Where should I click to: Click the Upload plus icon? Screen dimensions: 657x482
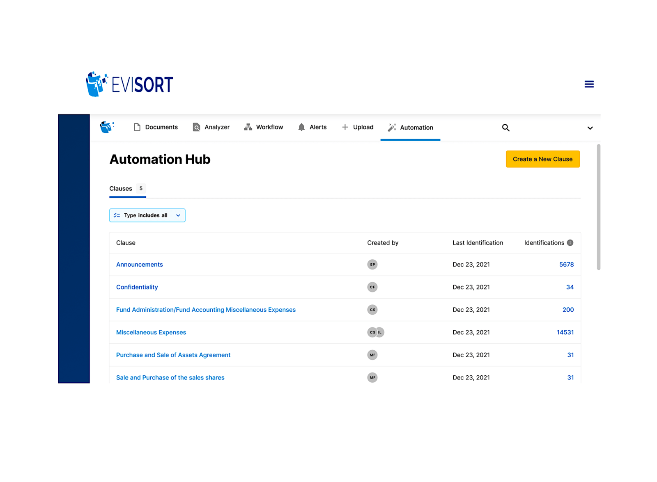pos(344,127)
